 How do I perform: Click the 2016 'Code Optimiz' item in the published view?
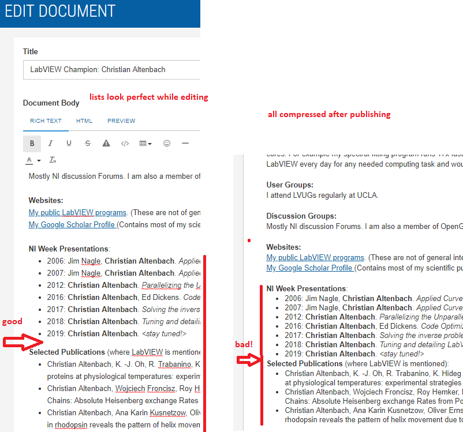coord(374,326)
